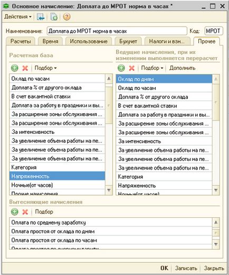
Task: Click the Закрыть button
Action: click(214, 268)
